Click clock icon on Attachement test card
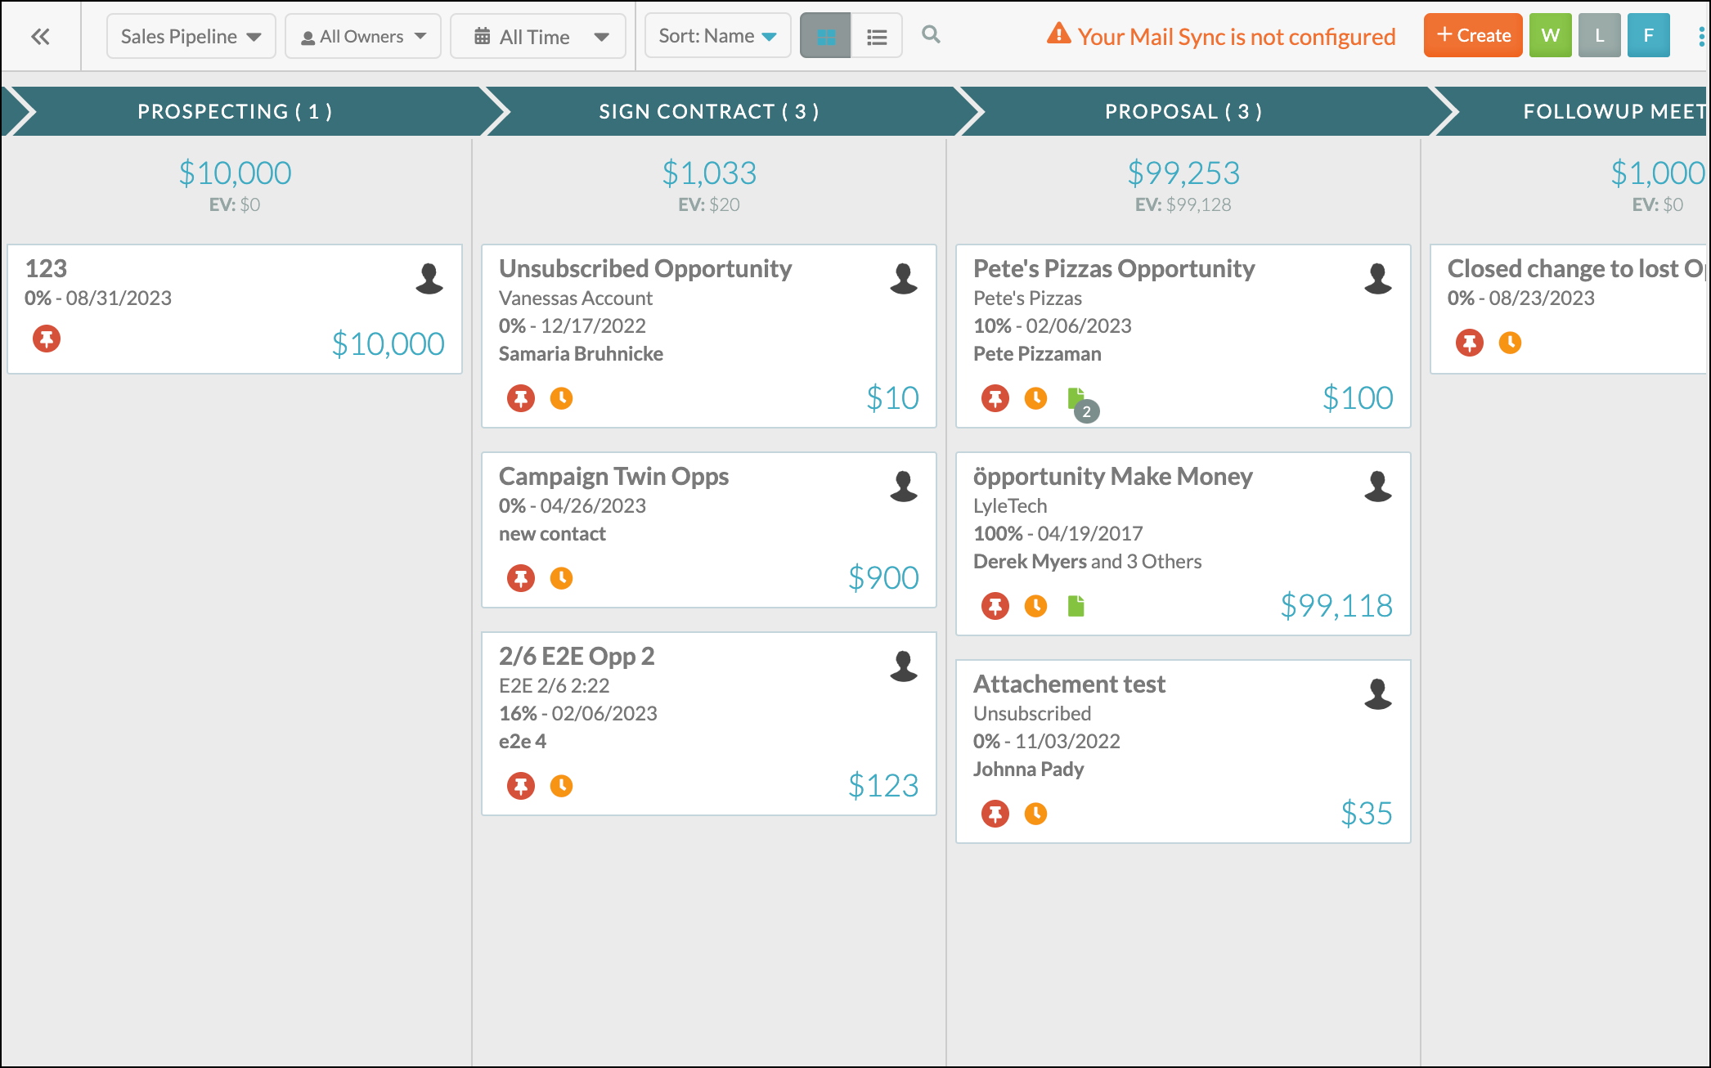1711x1068 pixels. click(1035, 814)
